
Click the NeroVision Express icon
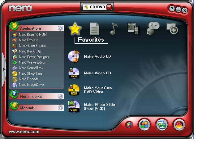(x=15, y=46)
